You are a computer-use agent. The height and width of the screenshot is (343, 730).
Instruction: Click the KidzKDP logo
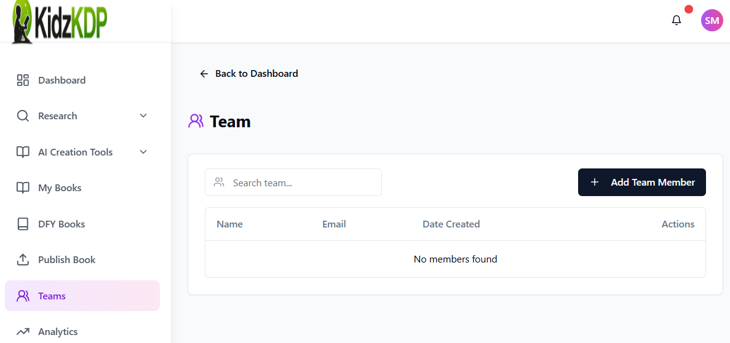click(60, 22)
